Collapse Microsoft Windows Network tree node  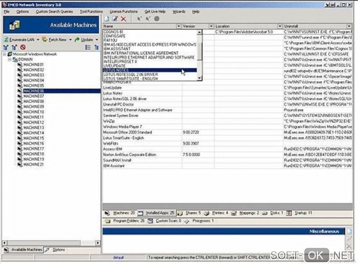4,54
